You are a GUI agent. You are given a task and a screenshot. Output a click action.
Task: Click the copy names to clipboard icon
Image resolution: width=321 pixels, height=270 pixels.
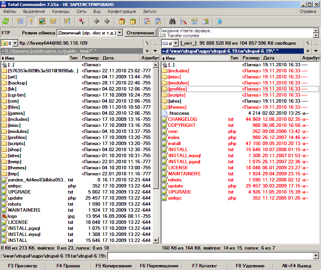205,21
